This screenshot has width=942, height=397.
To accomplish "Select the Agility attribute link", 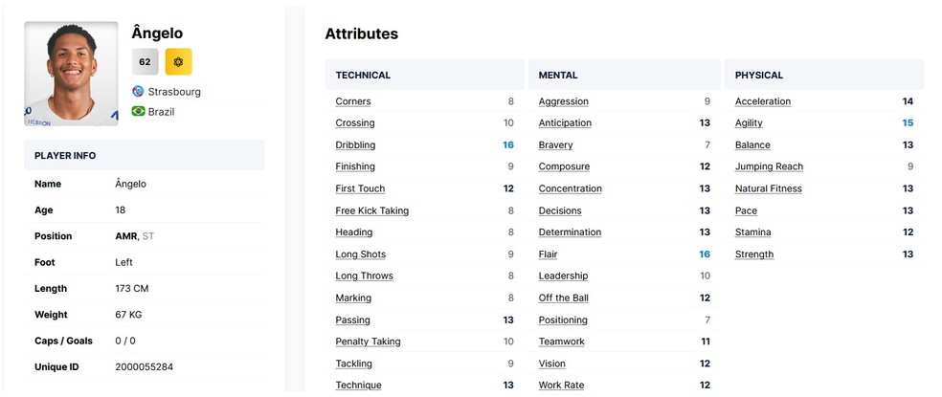I will pyautogui.click(x=749, y=123).
